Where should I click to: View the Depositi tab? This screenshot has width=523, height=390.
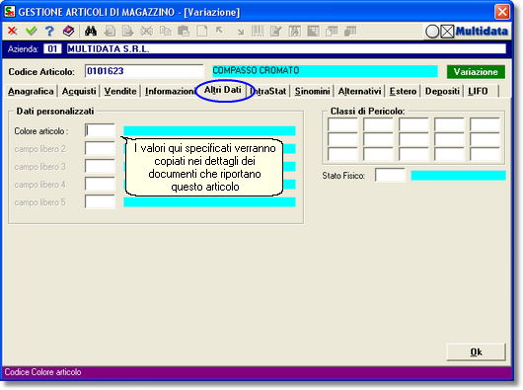[x=442, y=91]
